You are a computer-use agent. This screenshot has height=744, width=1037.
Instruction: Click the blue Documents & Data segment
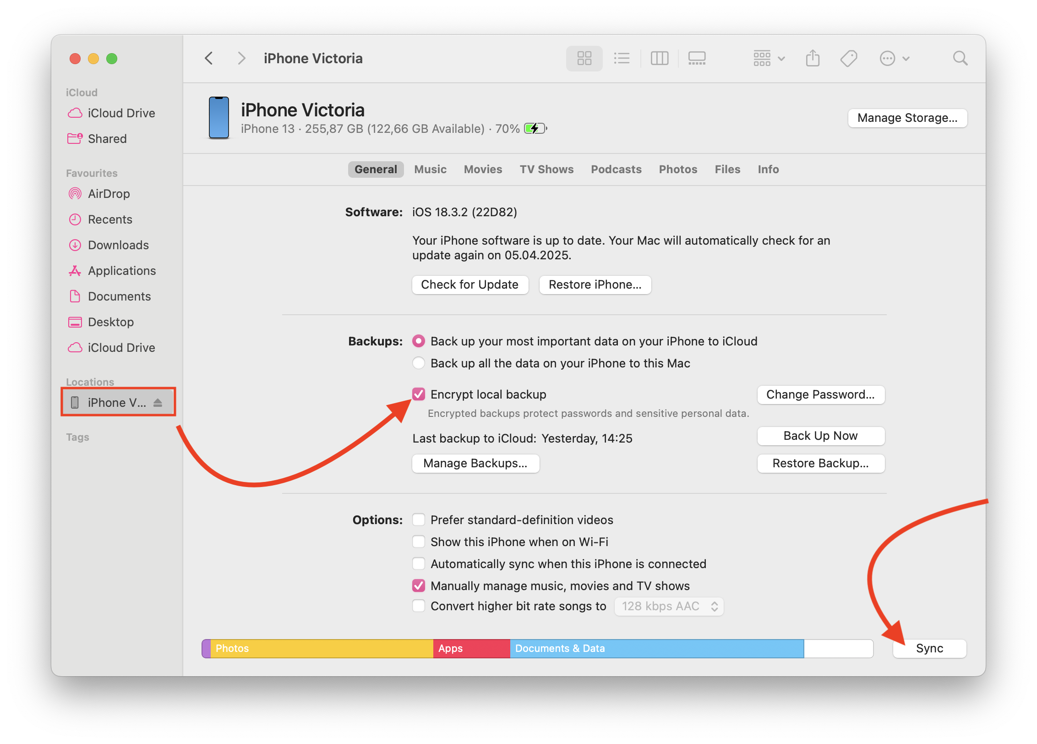click(656, 648)
